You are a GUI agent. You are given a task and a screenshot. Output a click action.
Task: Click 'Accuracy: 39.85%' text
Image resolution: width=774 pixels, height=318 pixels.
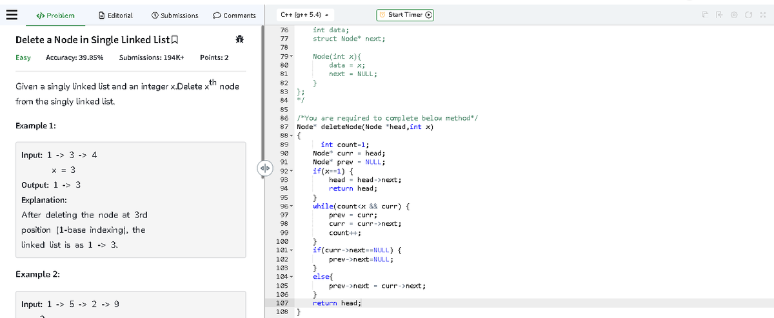pos(75,57)
